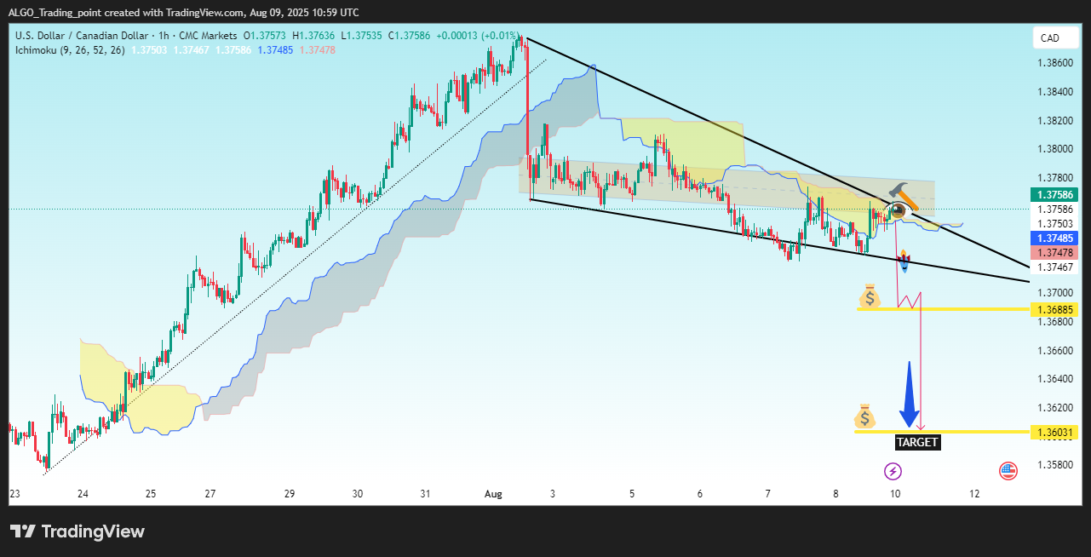The width and height of the screenshot is (1091, 557).
Task: Click the open value O1.37573
Action: (x=264, y=36)
